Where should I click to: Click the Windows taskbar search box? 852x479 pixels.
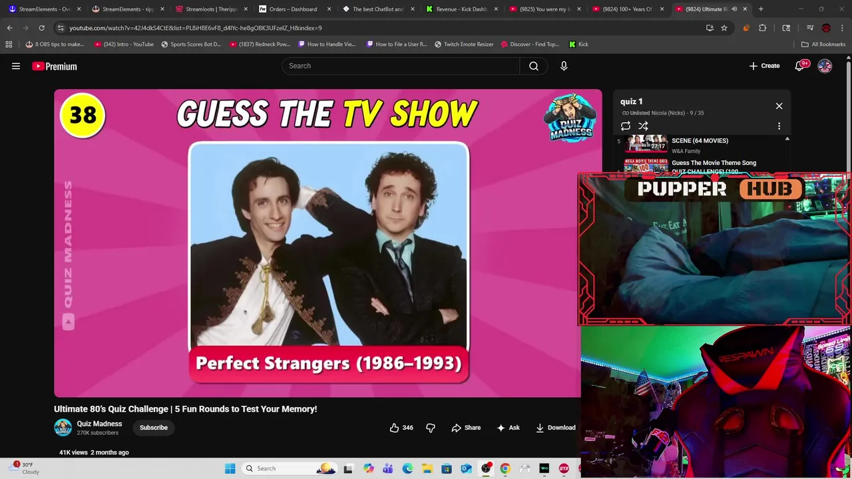click(290, 468)
